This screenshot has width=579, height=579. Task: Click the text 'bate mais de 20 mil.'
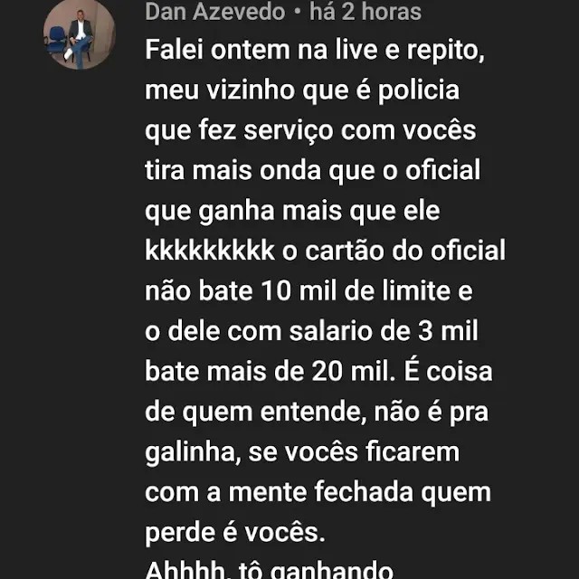[271, 372]
